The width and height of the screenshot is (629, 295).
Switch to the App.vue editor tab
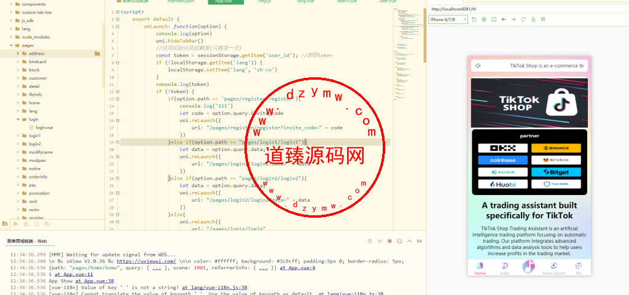click(x=225, y=2)
